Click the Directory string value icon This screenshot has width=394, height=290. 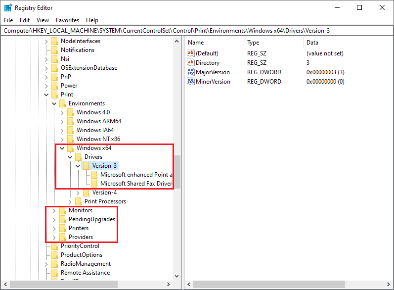(x=191, y=63)
